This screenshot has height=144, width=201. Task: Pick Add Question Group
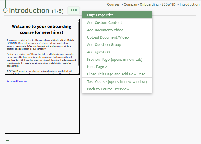[117, 44]
